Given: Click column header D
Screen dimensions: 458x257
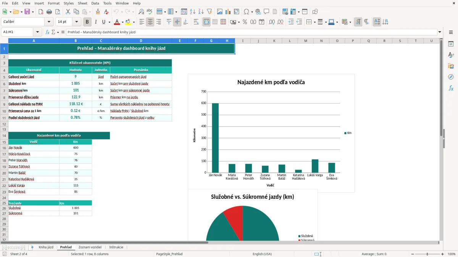Looking at the screenshot, I should 141,41.
